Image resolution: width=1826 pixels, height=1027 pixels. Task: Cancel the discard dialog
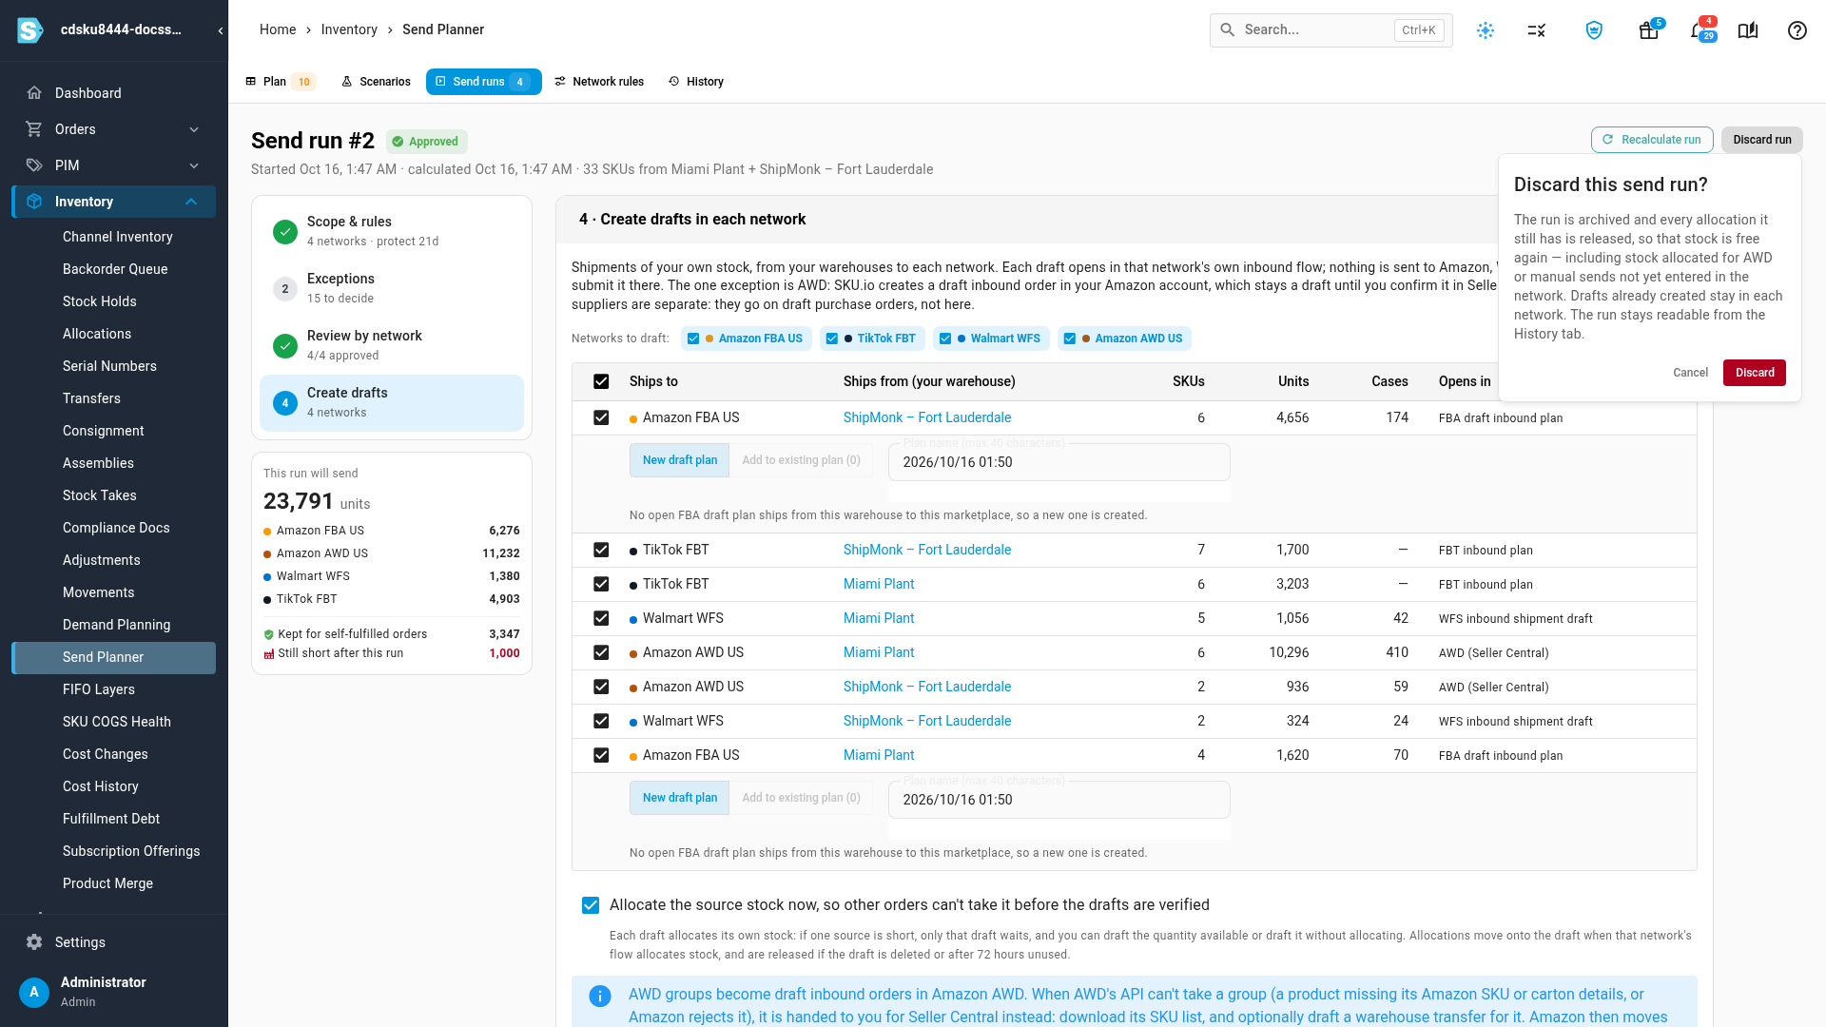[x=1690, y=373]
